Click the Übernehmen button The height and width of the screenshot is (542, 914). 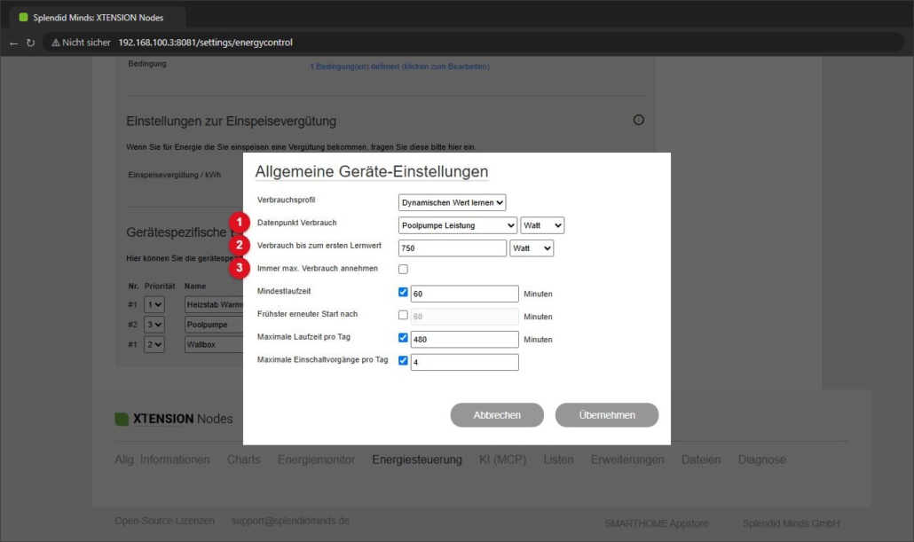[x=607, y=415]
